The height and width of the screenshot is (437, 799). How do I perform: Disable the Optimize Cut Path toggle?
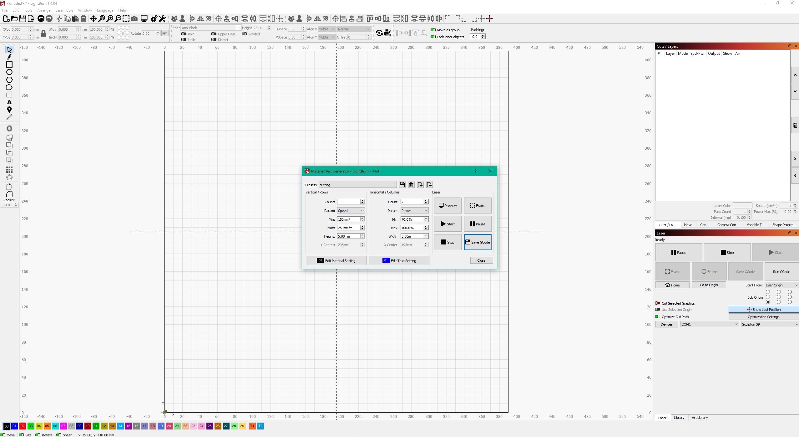(658, 316)
